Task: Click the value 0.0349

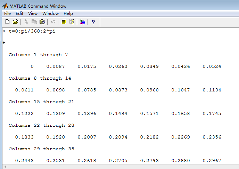Action: [x=149, y=66]
